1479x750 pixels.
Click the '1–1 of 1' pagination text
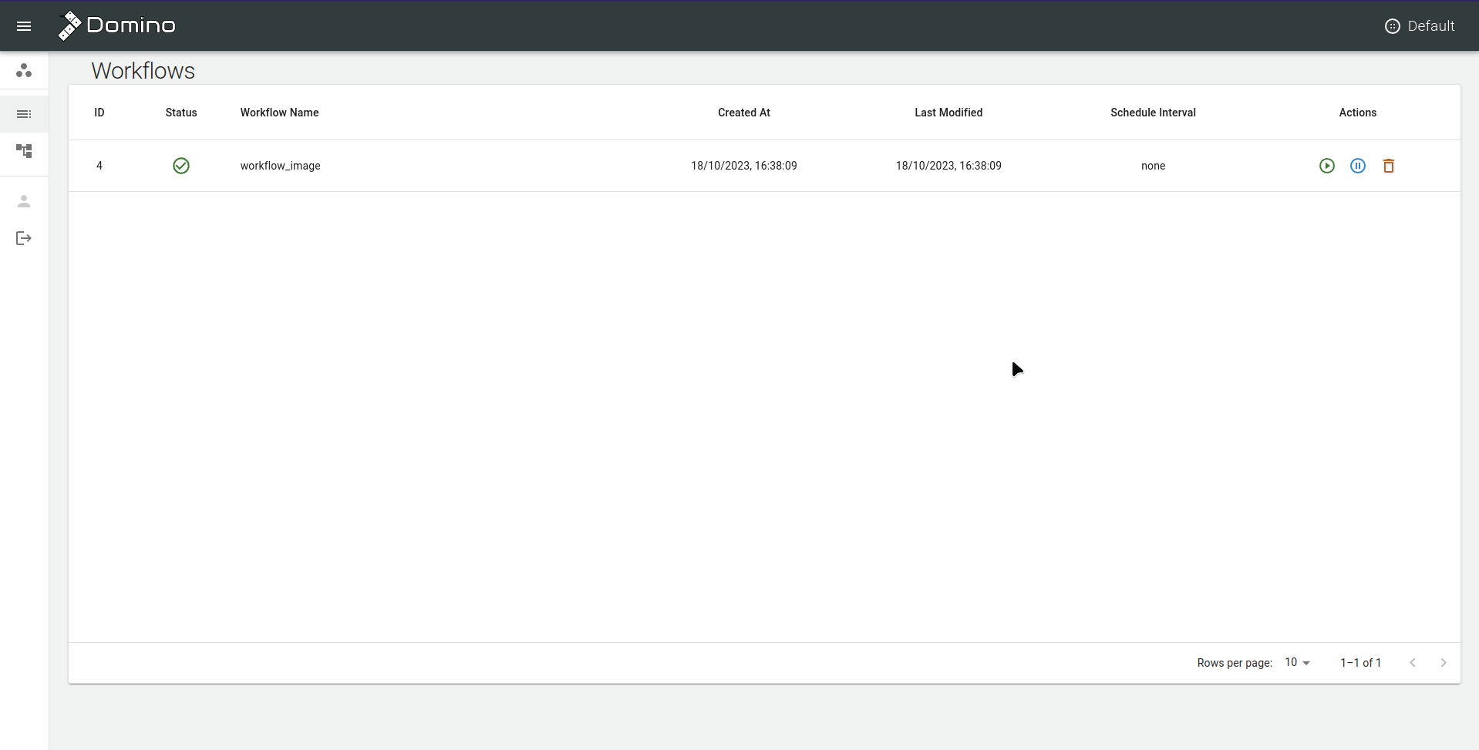1360,663
